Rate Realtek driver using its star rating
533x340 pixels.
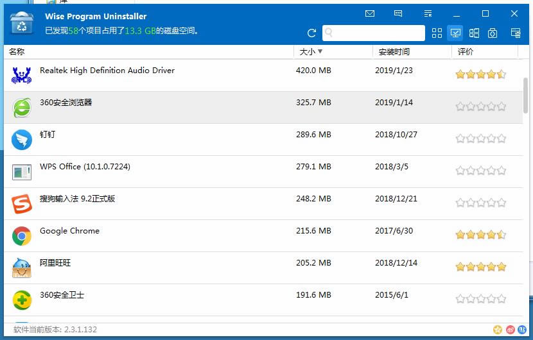480,74
